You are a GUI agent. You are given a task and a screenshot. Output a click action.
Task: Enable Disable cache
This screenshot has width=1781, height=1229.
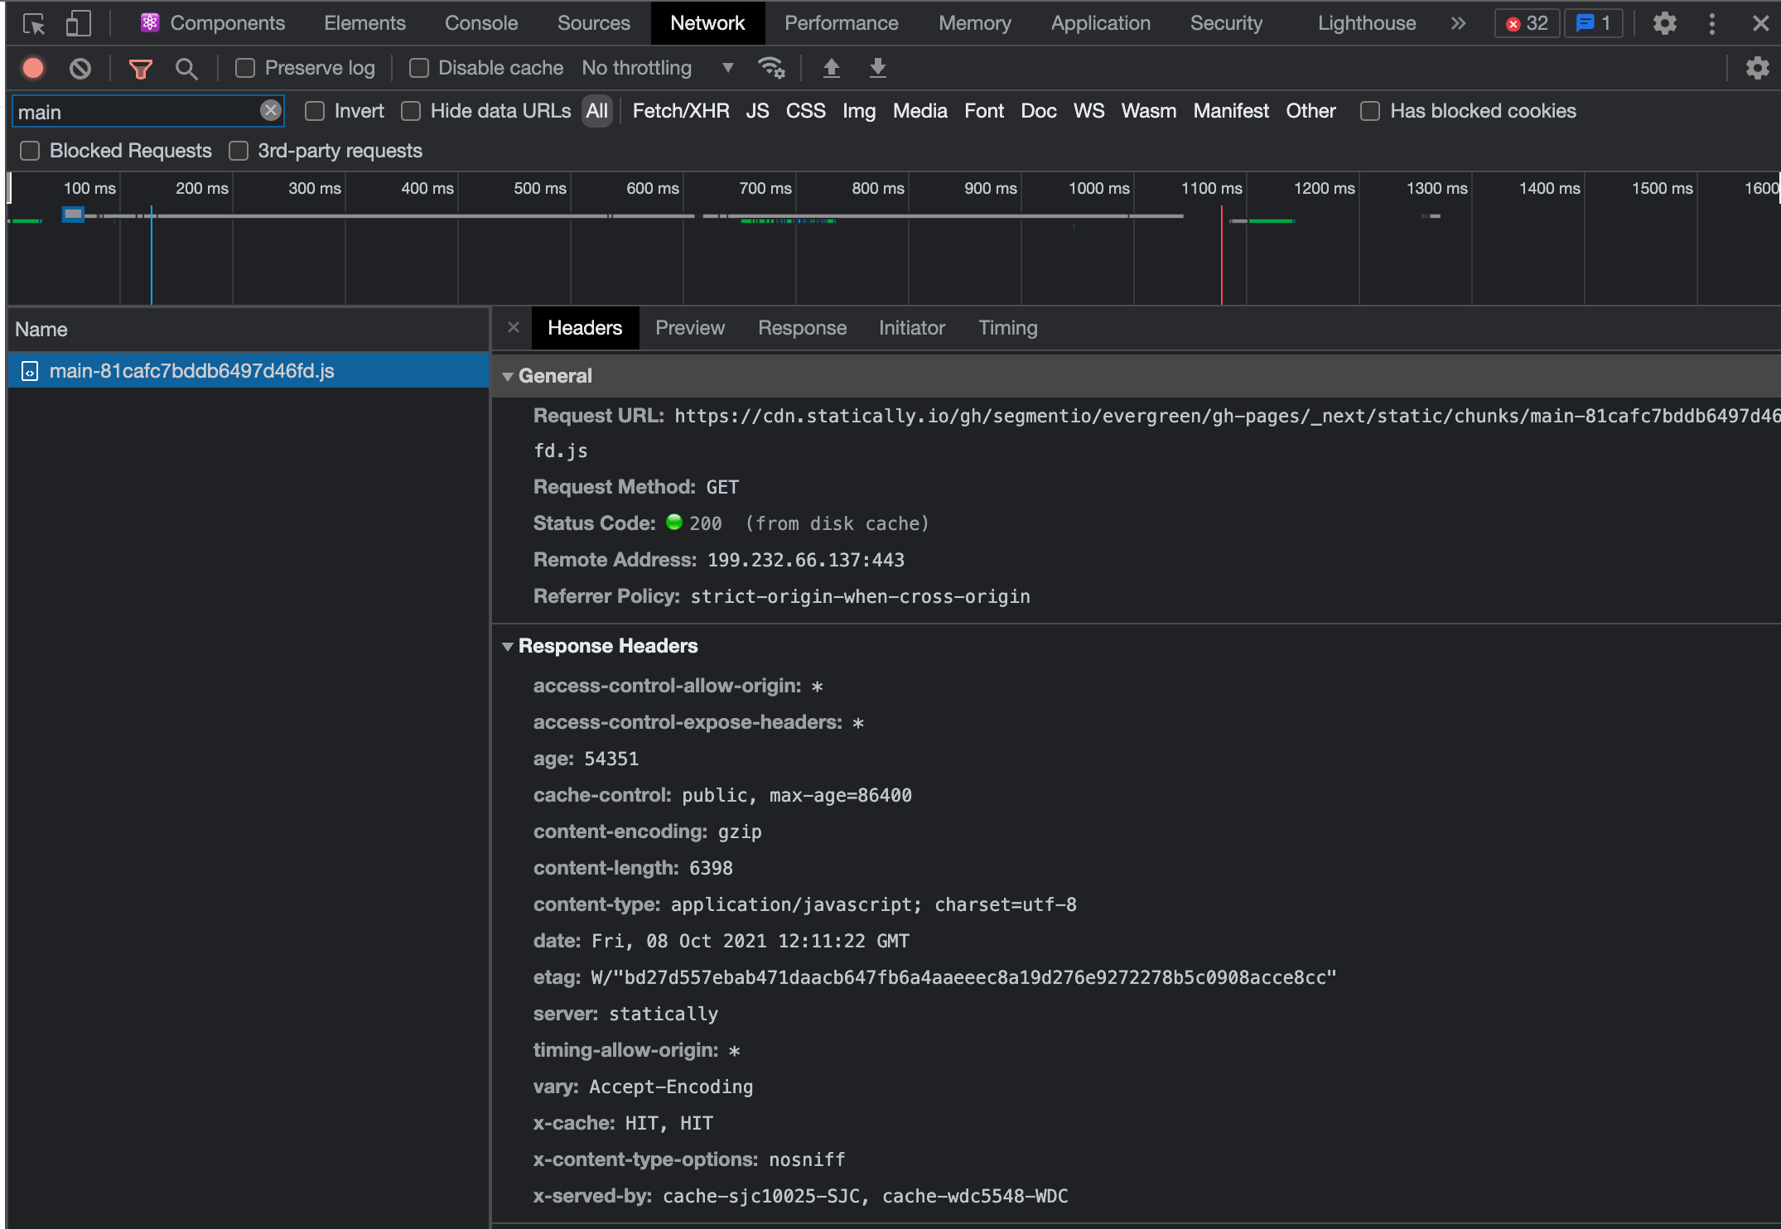[x=418, y=68]
